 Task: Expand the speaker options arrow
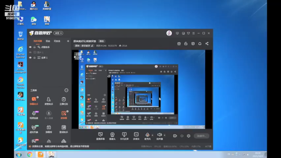164,135
